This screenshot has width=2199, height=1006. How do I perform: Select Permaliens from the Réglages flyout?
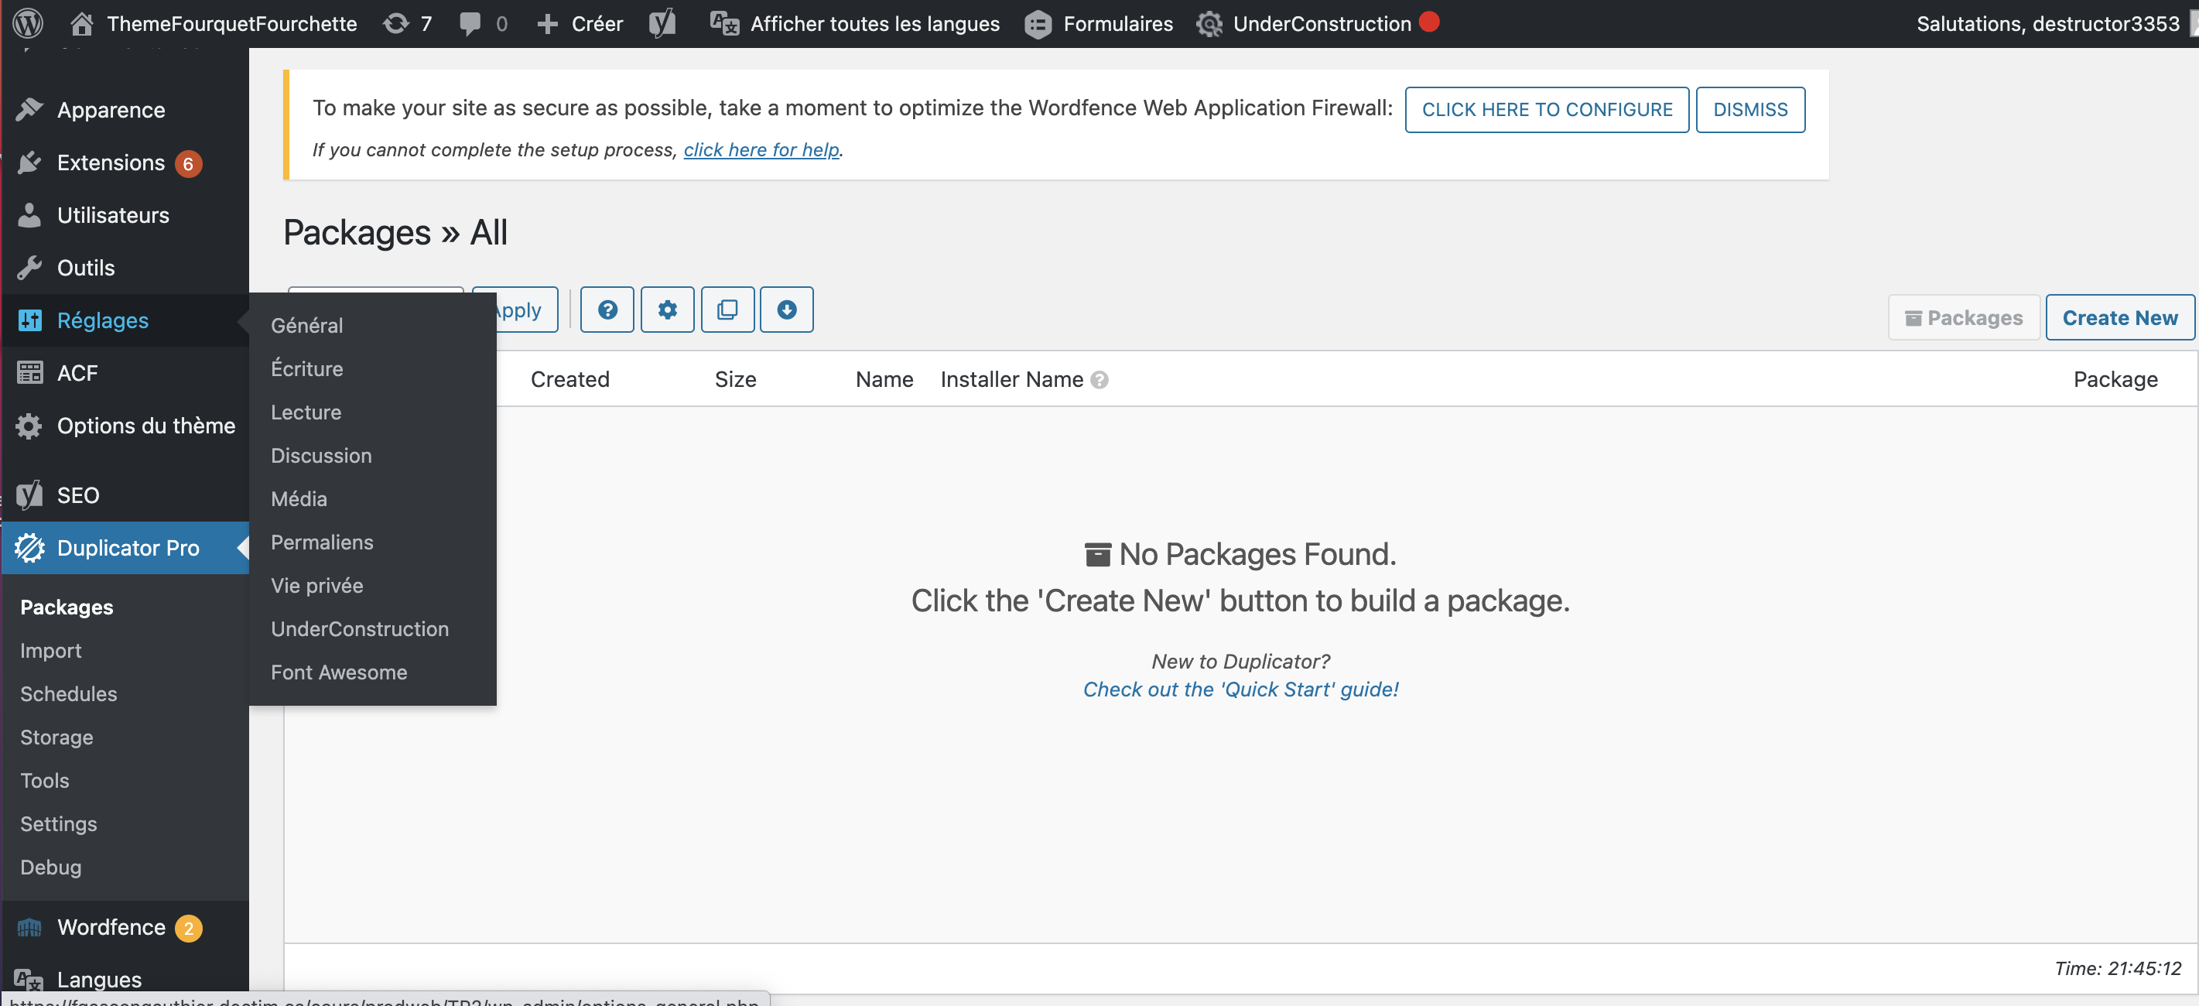pyautogui.click(x=322, y=542)
